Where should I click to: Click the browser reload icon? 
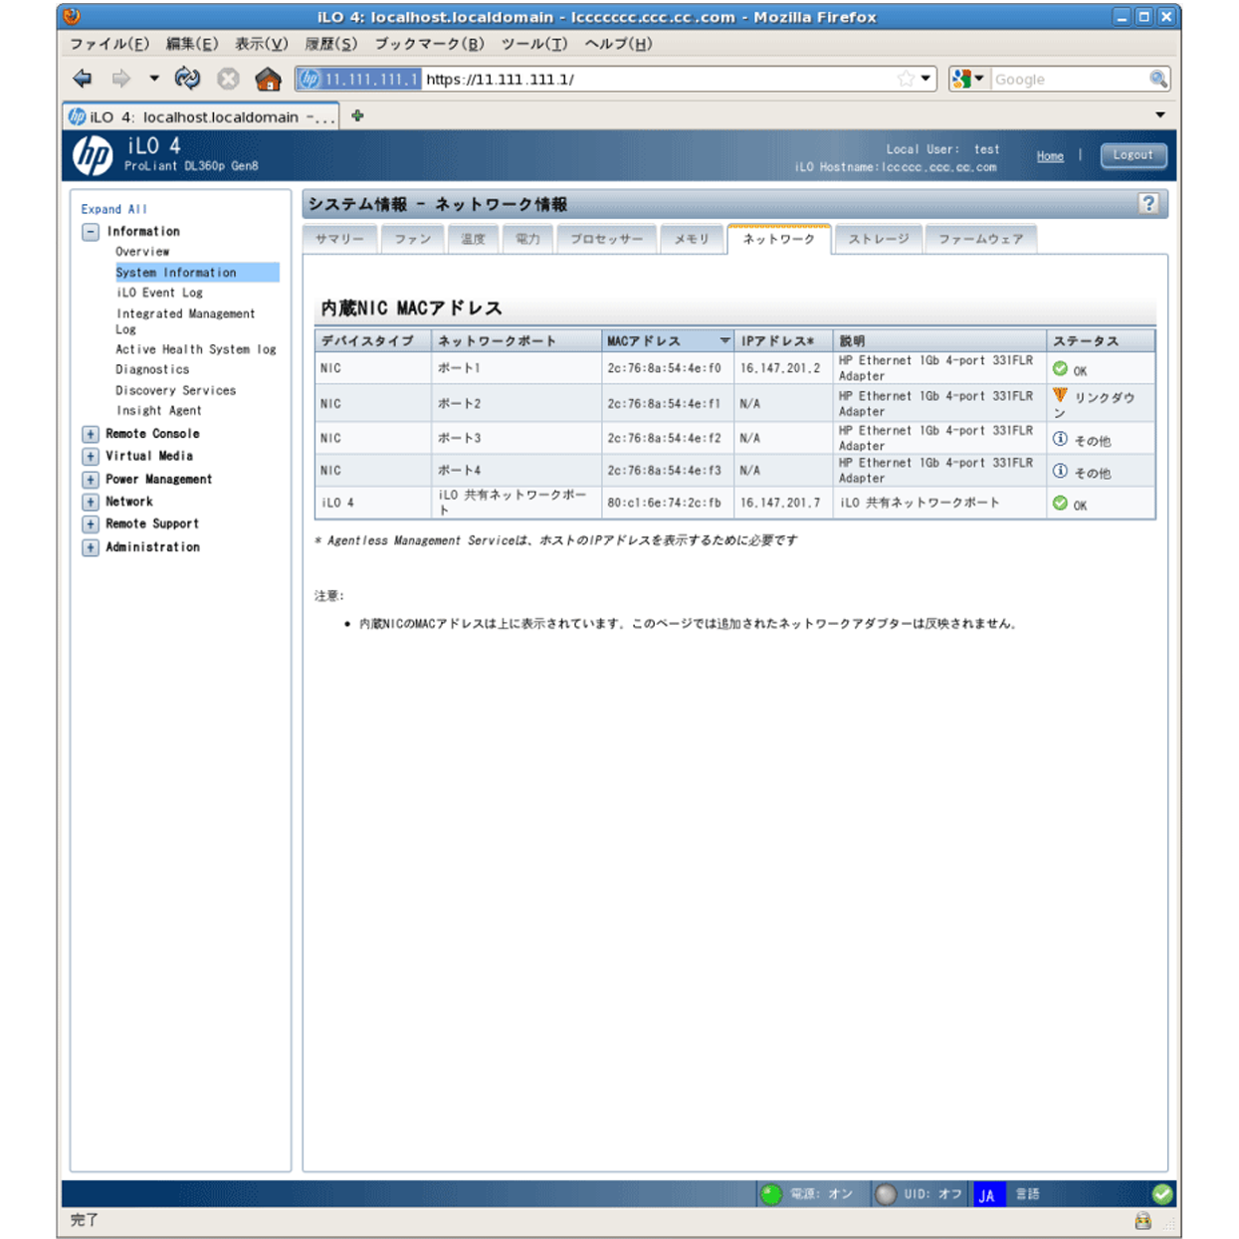point(187,79)
